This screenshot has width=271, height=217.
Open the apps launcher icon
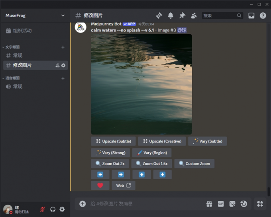point(260,204)
